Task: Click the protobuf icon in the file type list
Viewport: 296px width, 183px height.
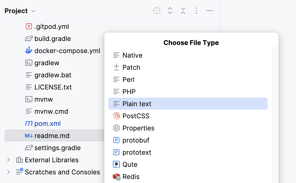Action: point(116,140)
